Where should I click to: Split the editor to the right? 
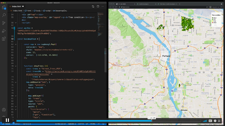98,6
